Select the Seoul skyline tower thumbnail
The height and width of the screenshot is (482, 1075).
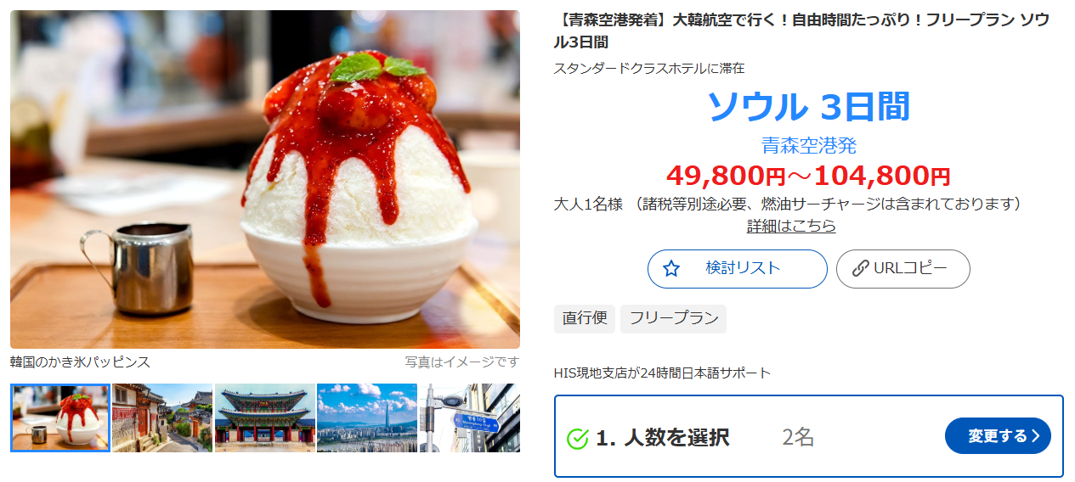(x=367, y=418)
